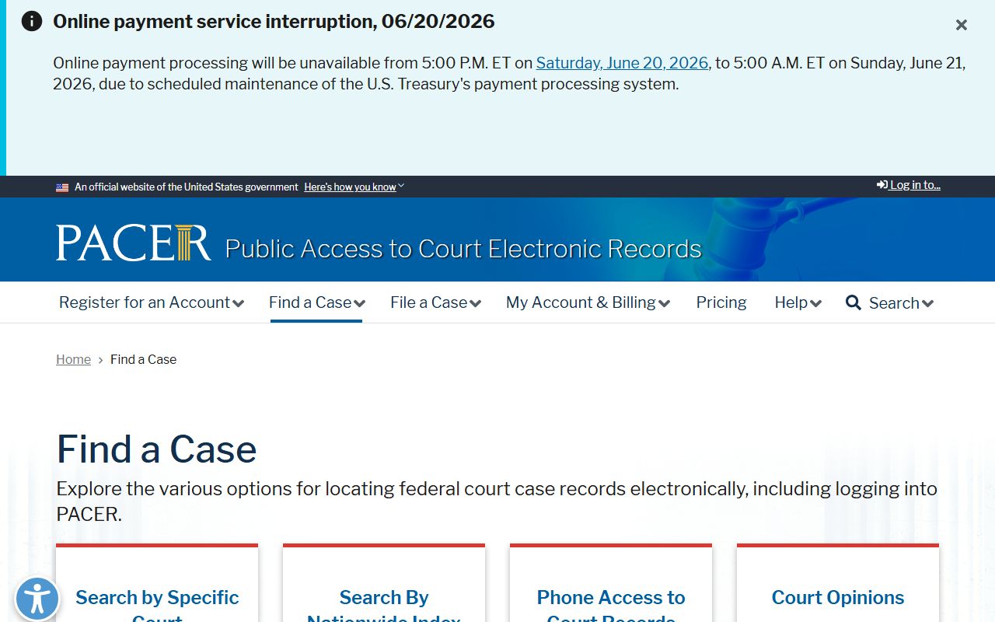Open the Help dropdown menu
995x622 pixels.
point(798,302)
